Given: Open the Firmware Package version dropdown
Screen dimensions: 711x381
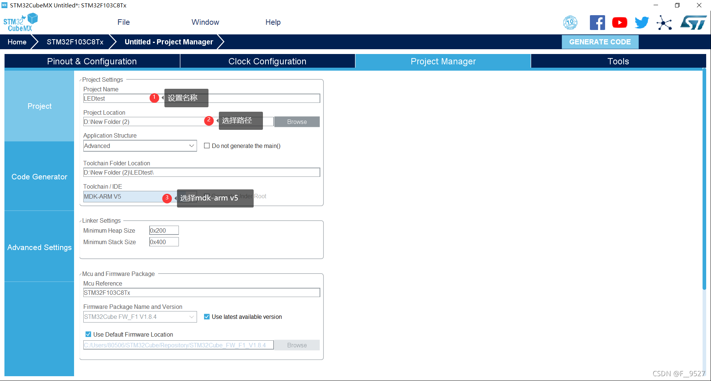Looking at the screenshot, I should point(140,317).
